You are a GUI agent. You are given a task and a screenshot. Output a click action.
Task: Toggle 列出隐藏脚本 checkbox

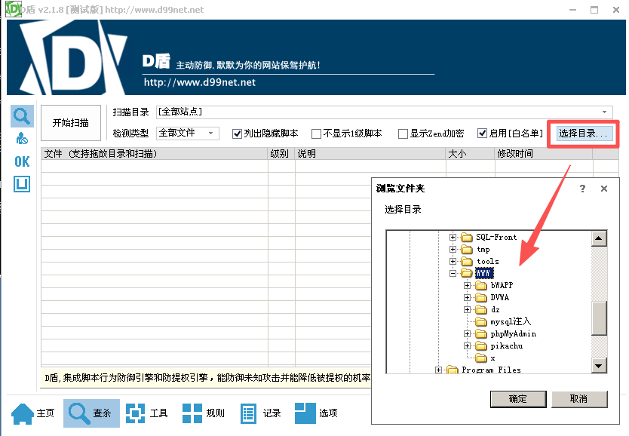[x=237, y=134]
